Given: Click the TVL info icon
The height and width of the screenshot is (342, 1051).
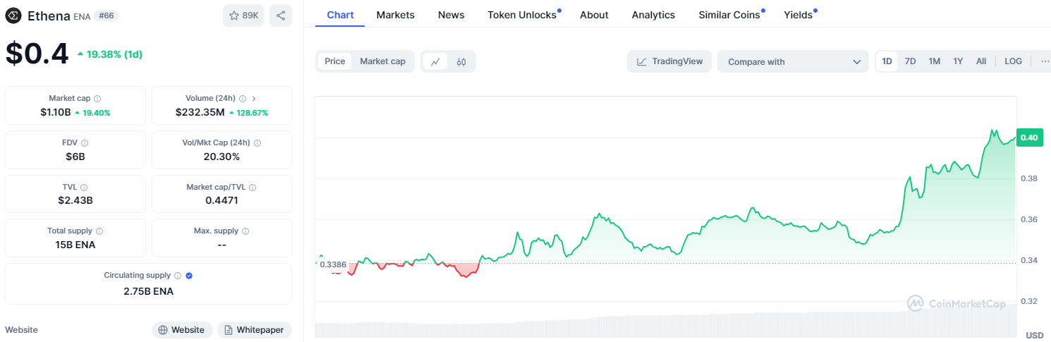Looking at the screenshot, I should tap(84, 188).
